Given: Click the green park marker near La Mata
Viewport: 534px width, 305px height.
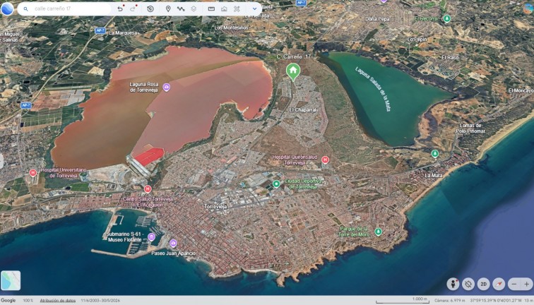Looking at the screenshot, I should tap(434, 154).
